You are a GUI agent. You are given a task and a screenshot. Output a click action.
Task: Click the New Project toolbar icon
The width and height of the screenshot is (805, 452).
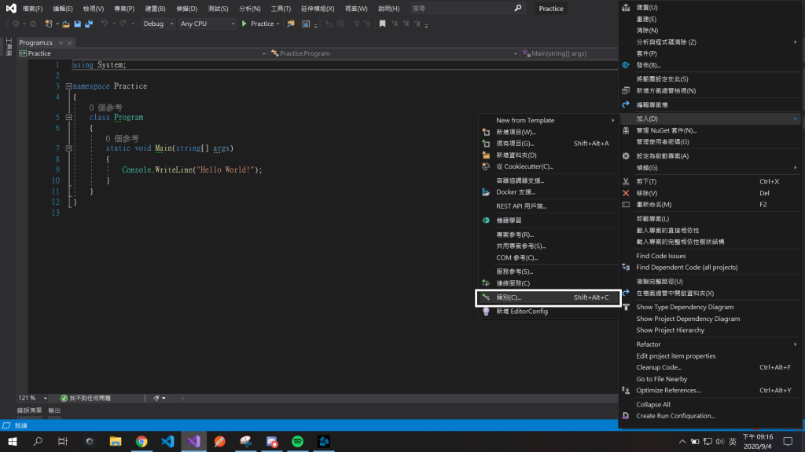[49, 24]
